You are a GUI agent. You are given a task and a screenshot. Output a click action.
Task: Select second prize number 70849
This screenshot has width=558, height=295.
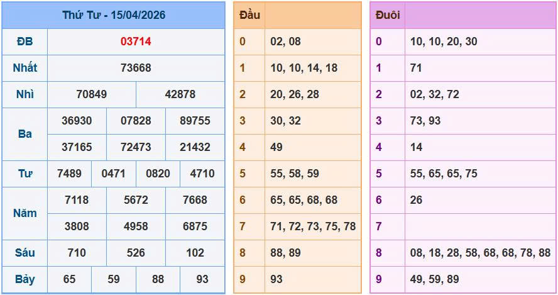click(x=92, y=94)
